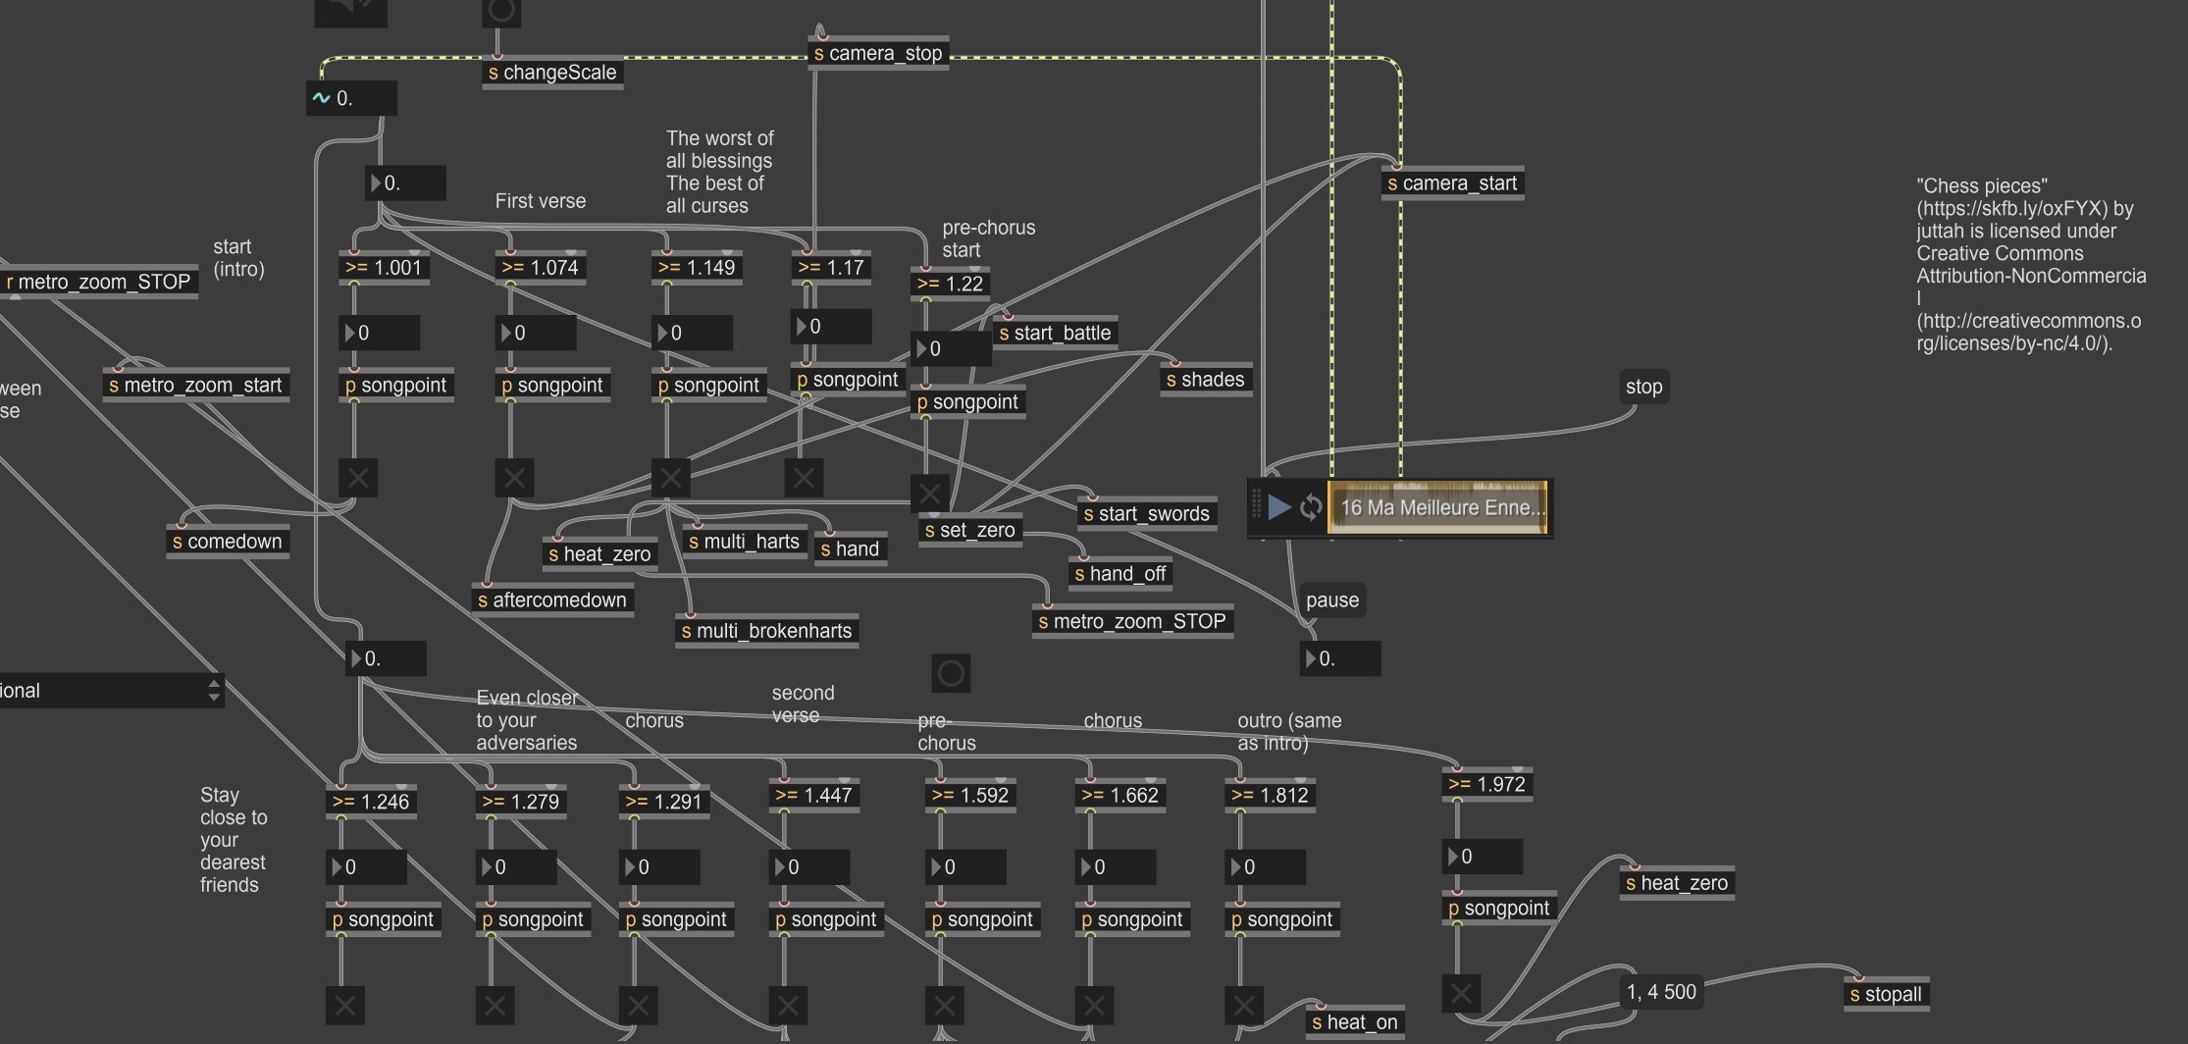Trigger the bang button below s metro_zoom_STOP

click(951, 673)
